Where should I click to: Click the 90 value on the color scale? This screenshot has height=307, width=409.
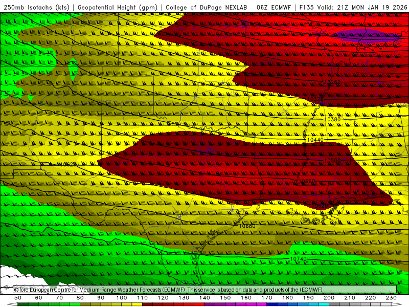coord(101,298)
